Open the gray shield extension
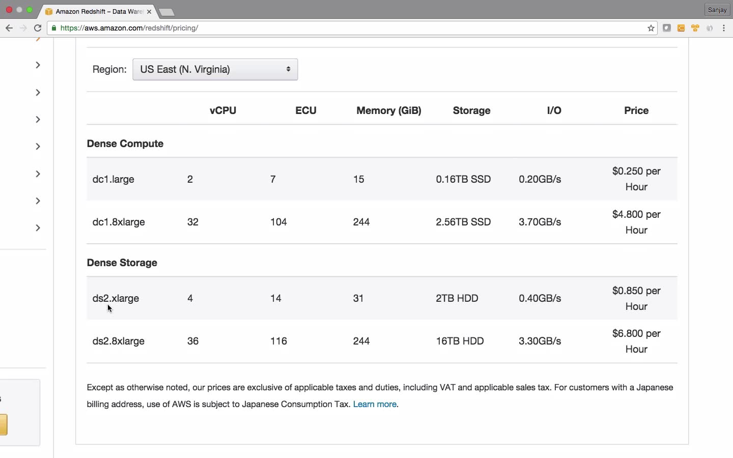This screenshot has width=733, height=458. click(x=667, y=28)
